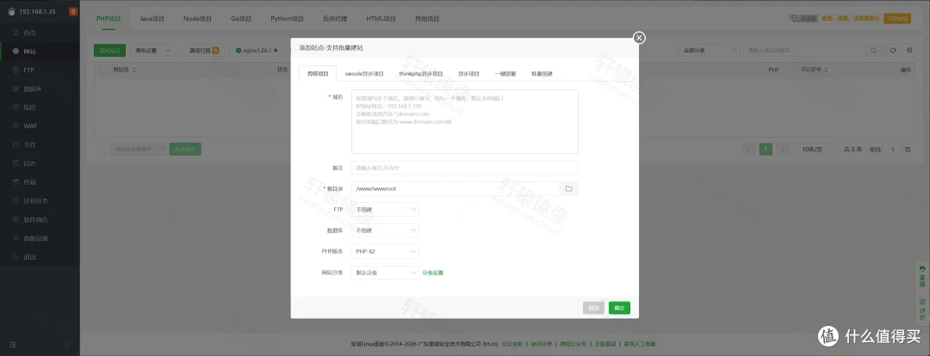Open the FTP sidebar item

(39, 70)
